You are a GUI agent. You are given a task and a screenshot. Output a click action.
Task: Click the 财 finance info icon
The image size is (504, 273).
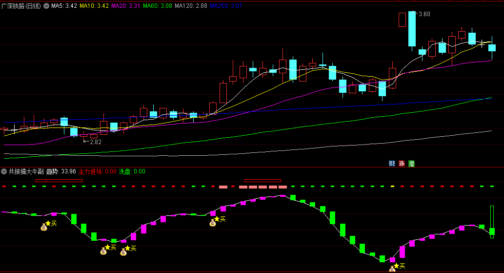point(392,163)
